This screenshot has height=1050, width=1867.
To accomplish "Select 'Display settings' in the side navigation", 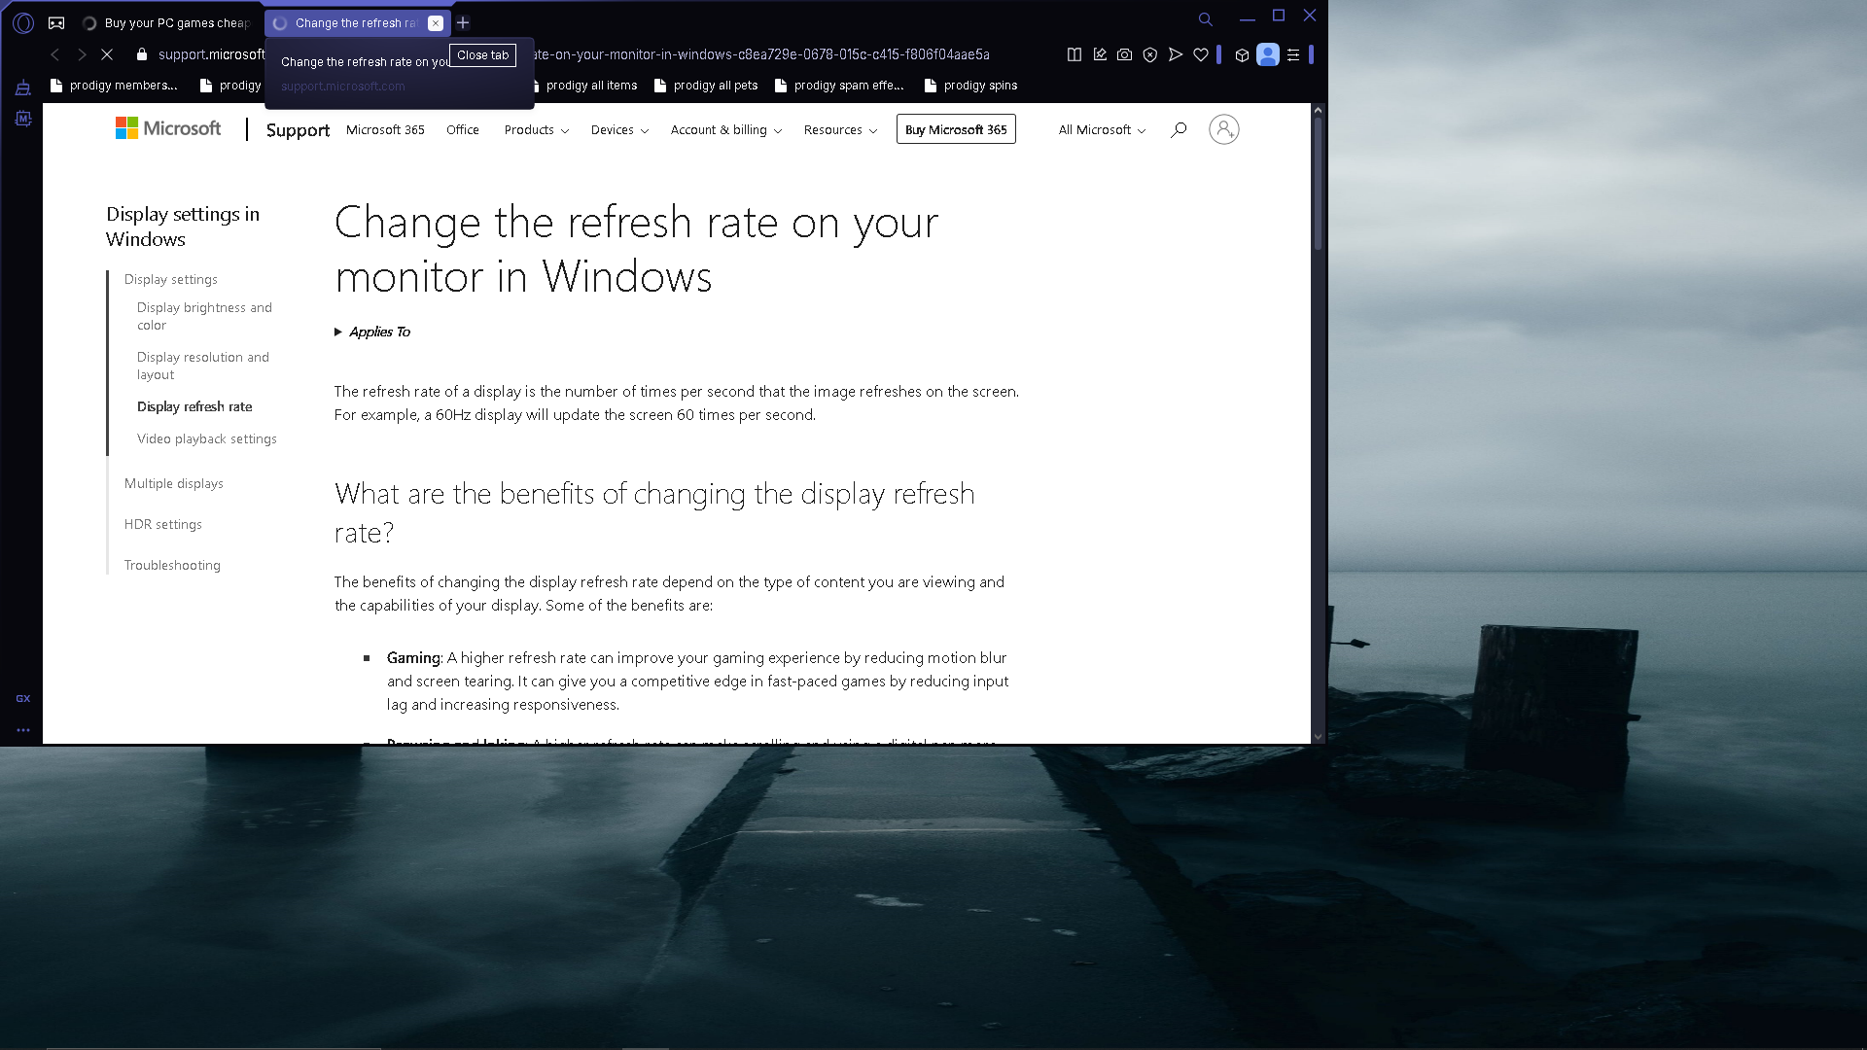I will coord(171,279).
